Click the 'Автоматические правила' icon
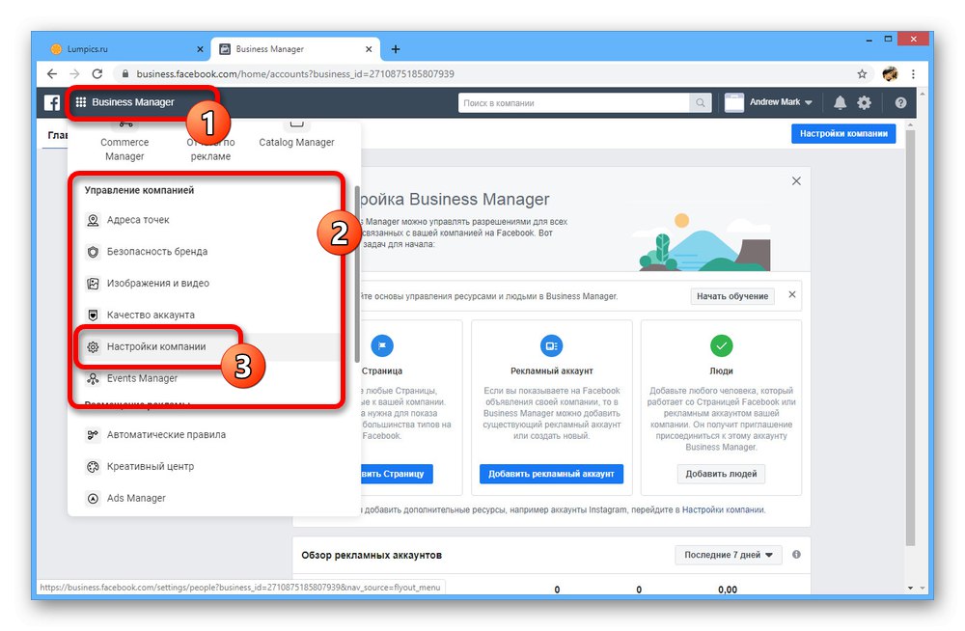 coord(93,434)
